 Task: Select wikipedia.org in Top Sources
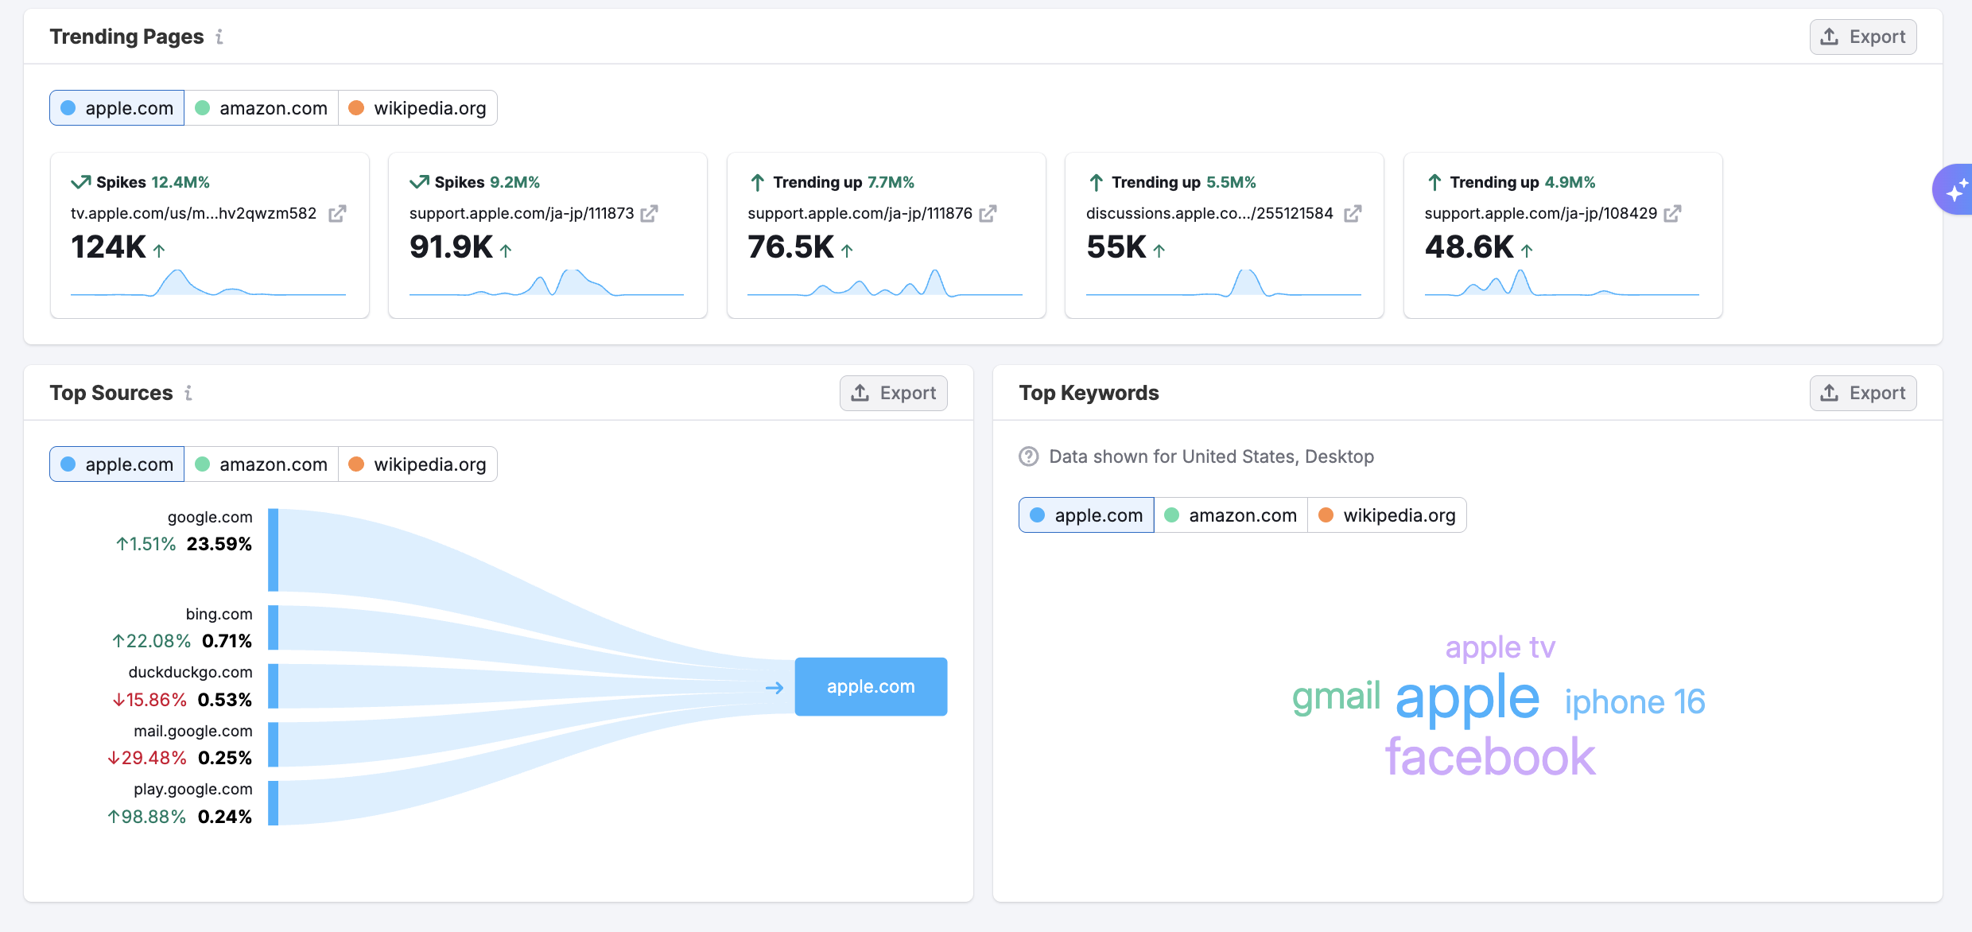coord(418,464)
